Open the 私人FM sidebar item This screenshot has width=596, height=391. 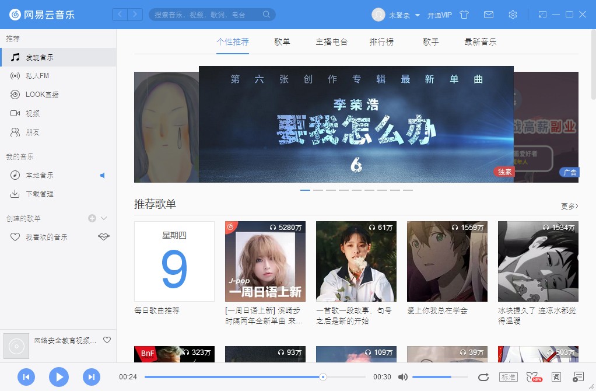(37, 75)
